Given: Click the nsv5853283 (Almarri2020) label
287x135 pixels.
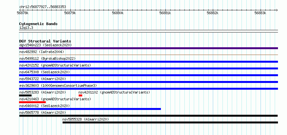Looking at the screenshot, I should 43,92.
